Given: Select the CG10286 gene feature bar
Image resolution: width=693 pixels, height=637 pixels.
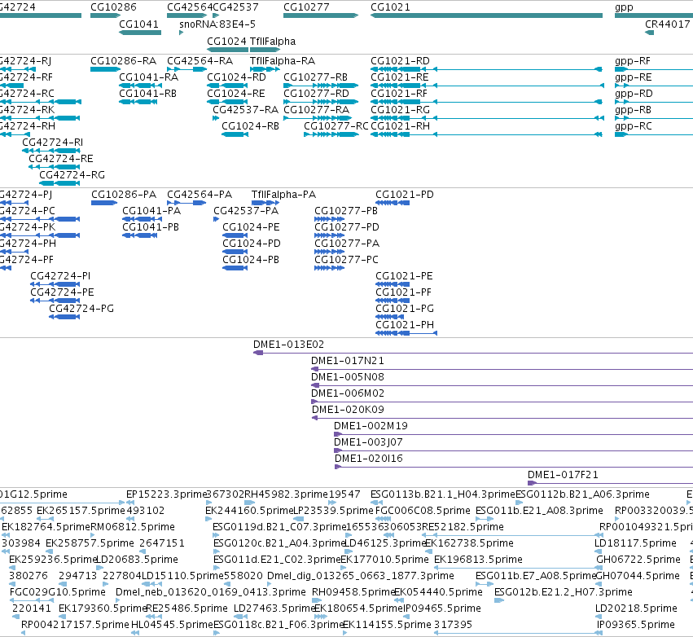Looking at the screenshot, I should 105,15.
